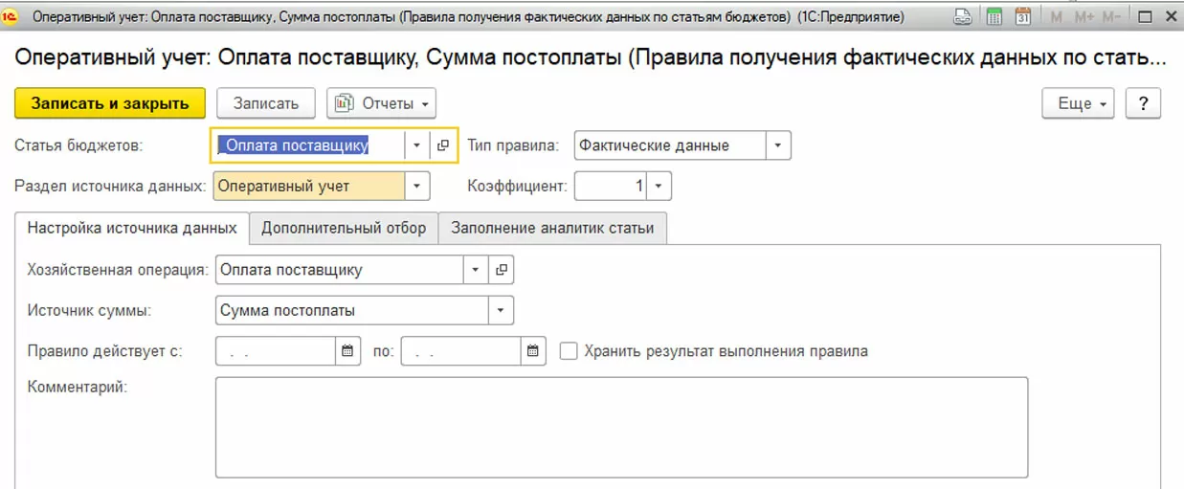
Task: Switch to Дополнительный отбор tab
Action: click(344, 228)
